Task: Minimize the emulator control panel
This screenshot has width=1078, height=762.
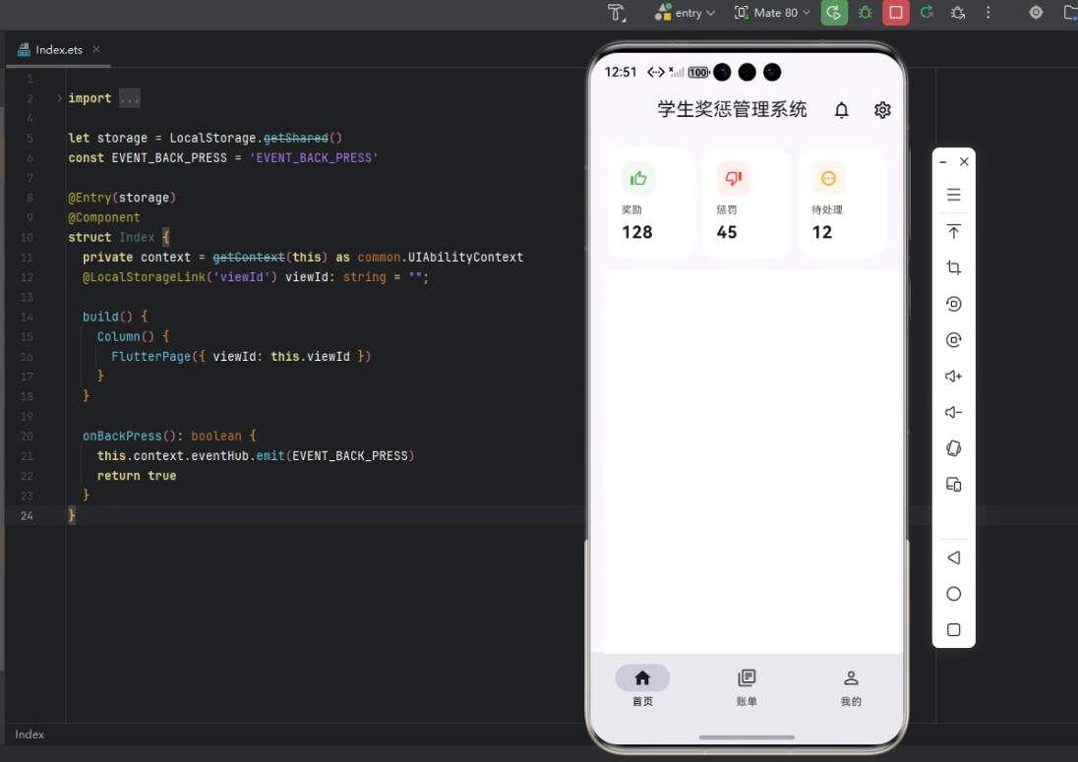Action: (943, 162)
